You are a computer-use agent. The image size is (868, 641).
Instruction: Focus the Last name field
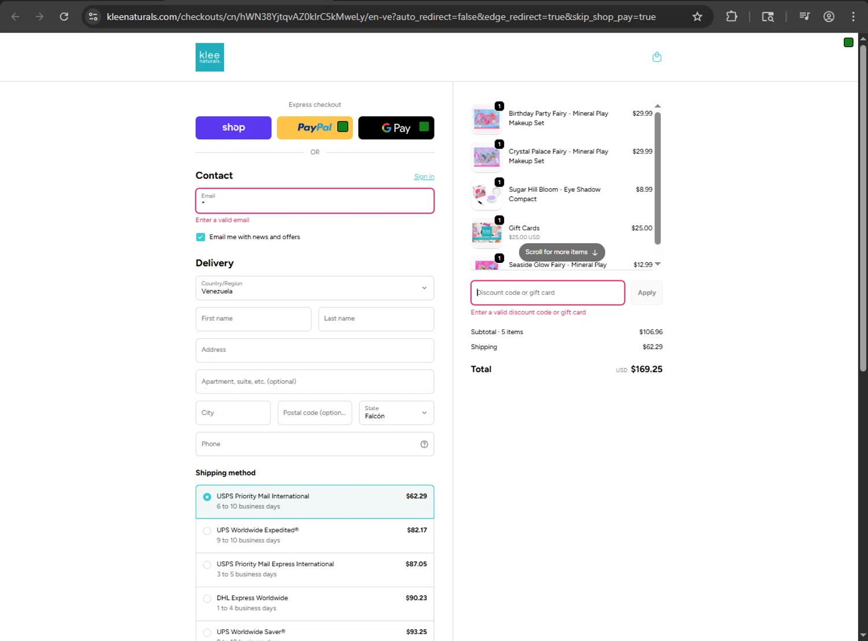point(376,319)
